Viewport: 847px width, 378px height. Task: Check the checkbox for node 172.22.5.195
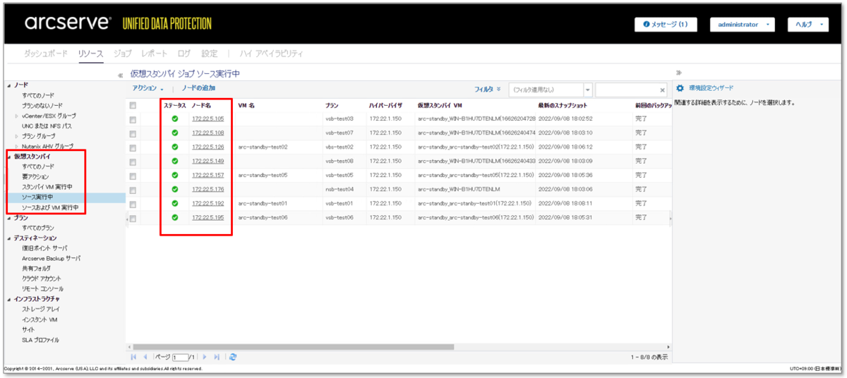point(133,218)
